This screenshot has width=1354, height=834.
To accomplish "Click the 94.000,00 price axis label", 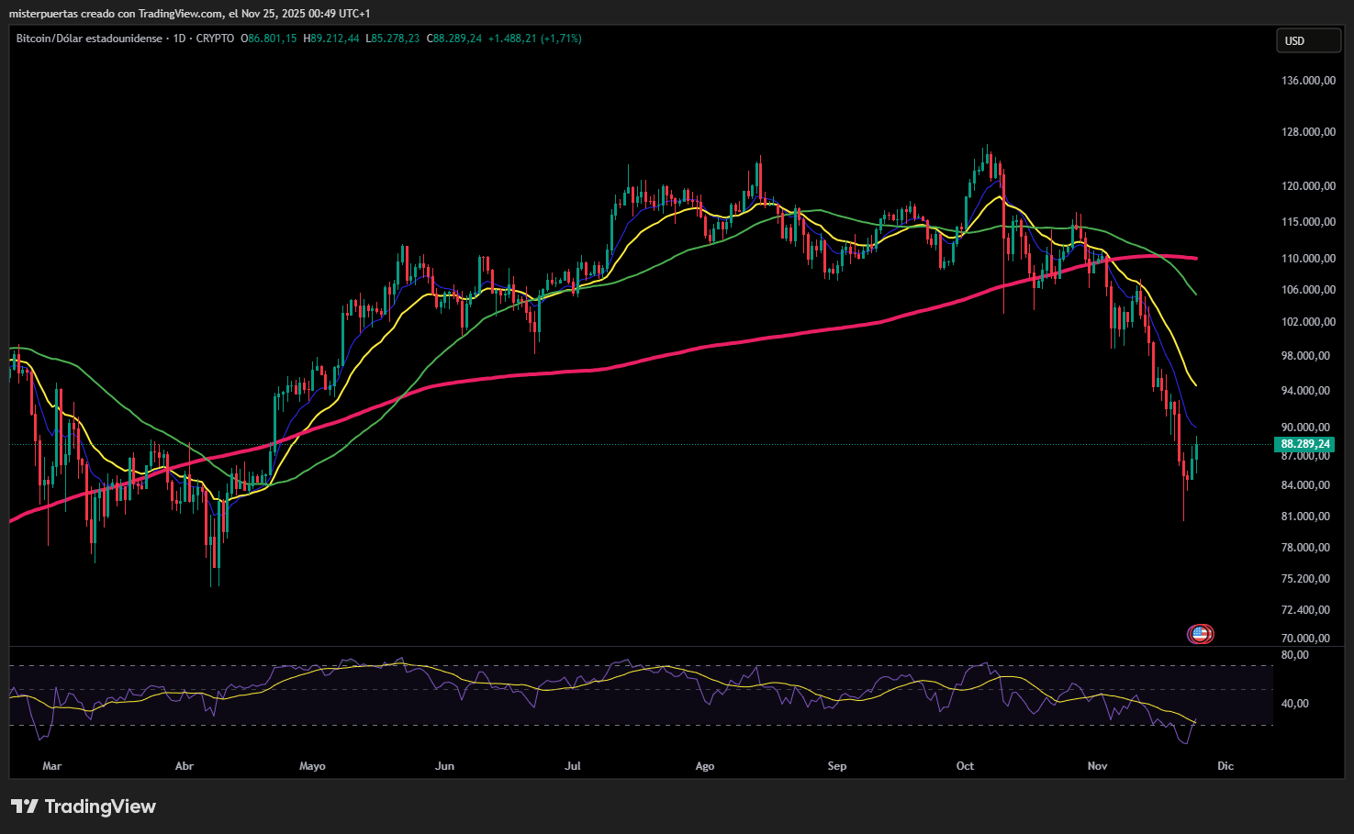I will pyautogui.click(x=1305, y=391).
